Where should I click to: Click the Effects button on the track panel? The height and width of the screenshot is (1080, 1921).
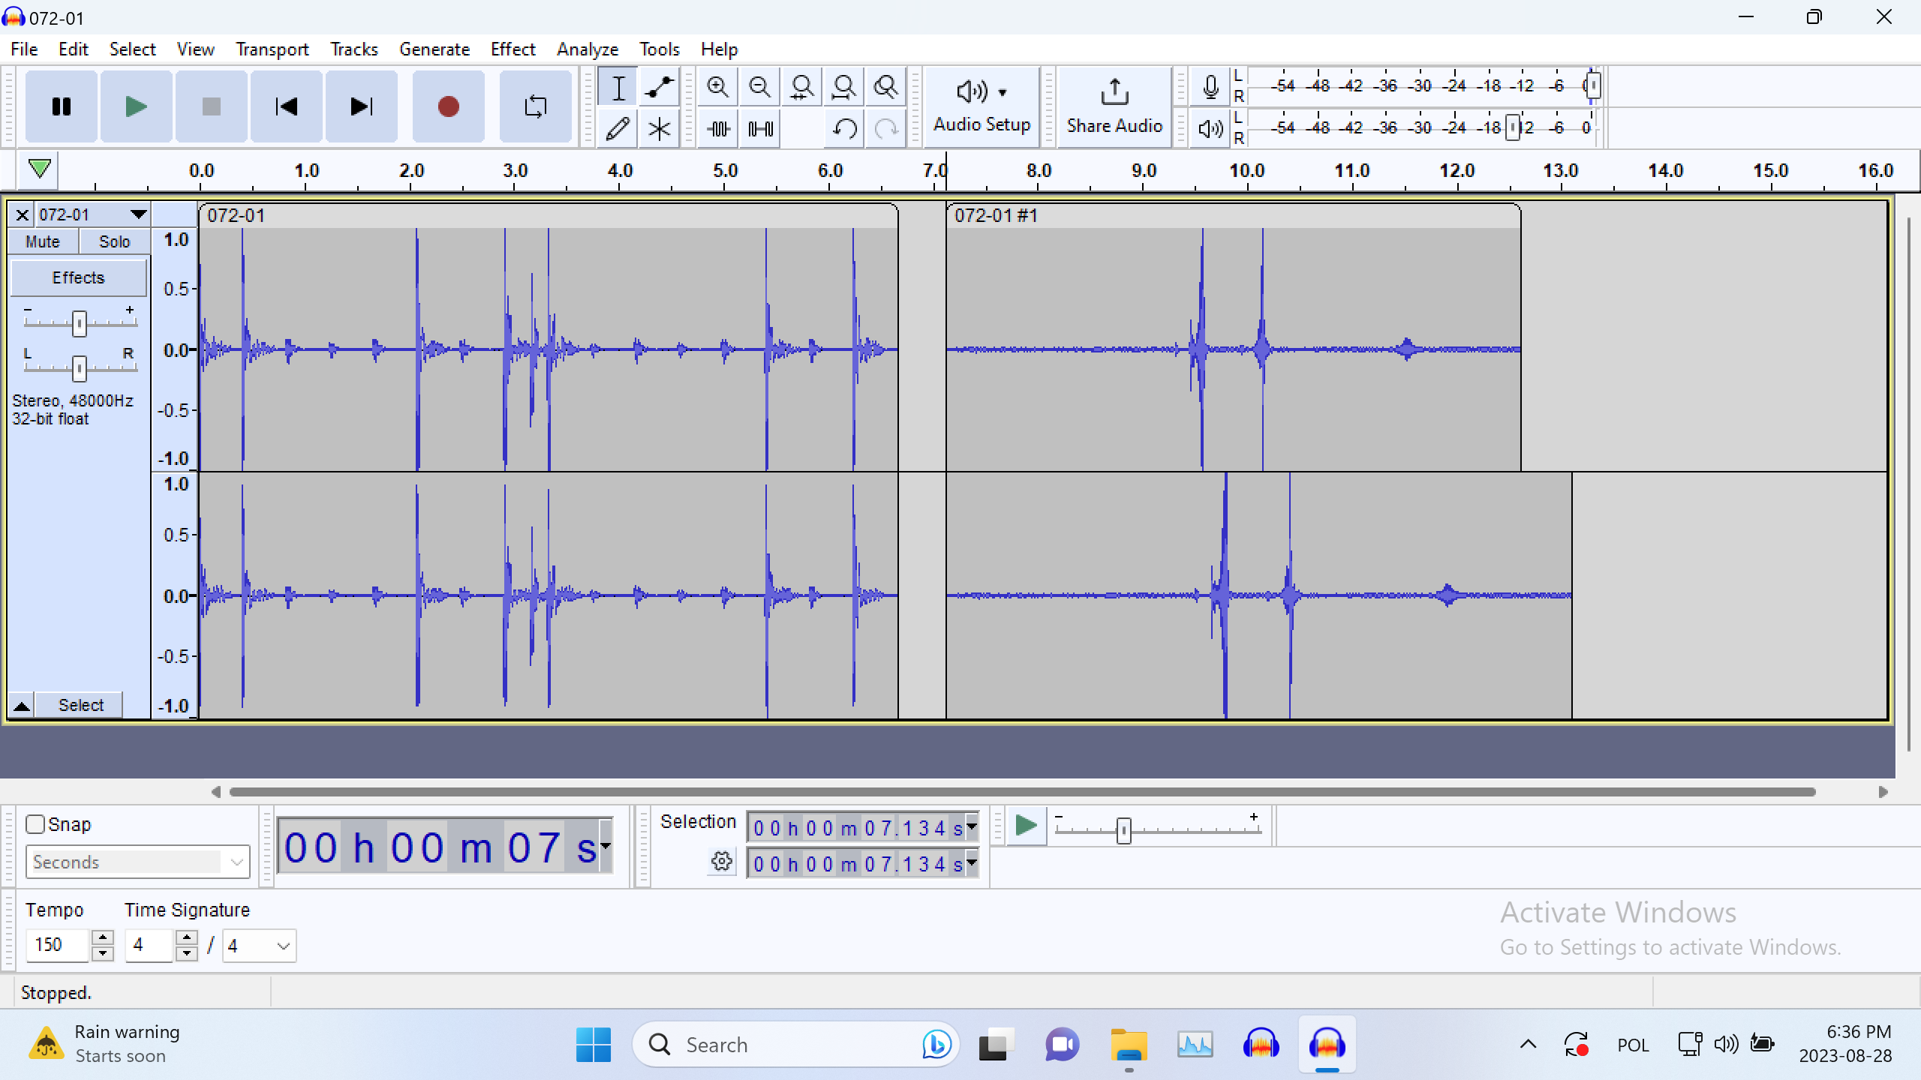point(78,277)
